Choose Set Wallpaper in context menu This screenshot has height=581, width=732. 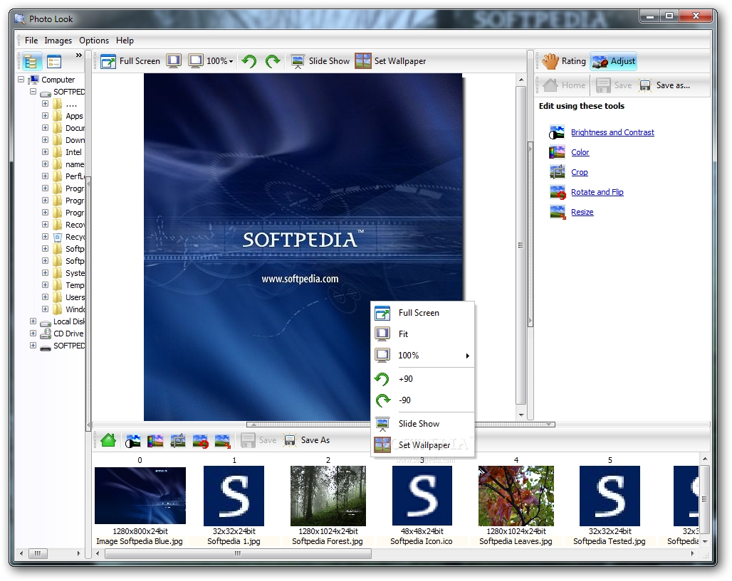point(422,445)
